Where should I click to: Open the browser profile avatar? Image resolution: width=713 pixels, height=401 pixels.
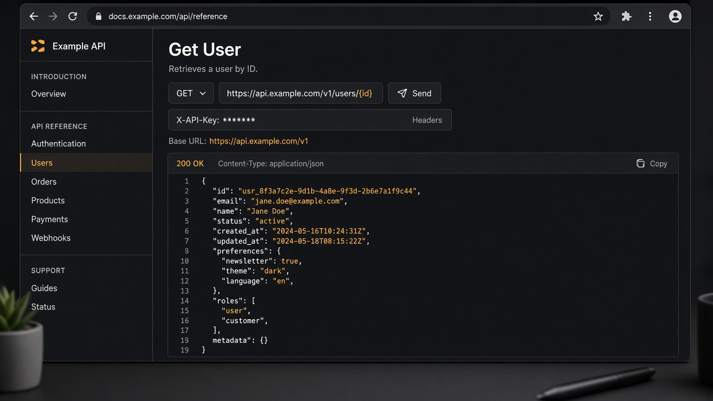pos(675,16)
